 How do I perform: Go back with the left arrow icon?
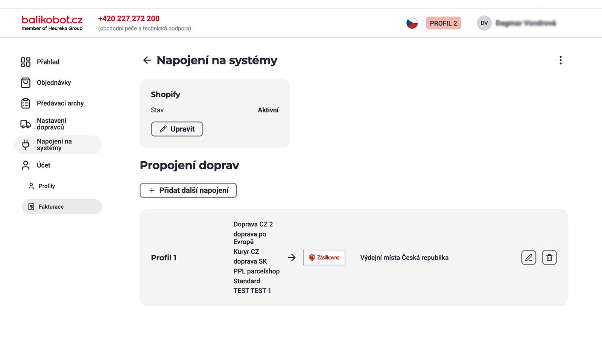[147, 60]
